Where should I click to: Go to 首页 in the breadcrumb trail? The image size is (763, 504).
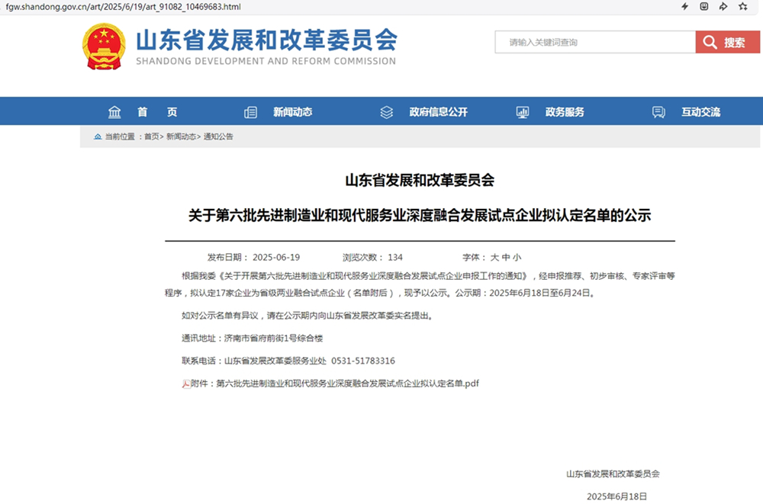pyautogui.click(x=152, y=137)
